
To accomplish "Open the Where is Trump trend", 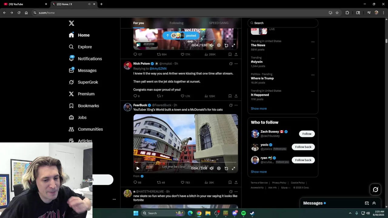I will [x=262, y=78].
